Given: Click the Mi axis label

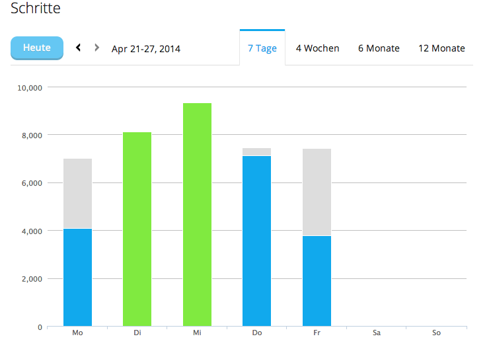Looking at the screenshot, I should click(197, 333).
